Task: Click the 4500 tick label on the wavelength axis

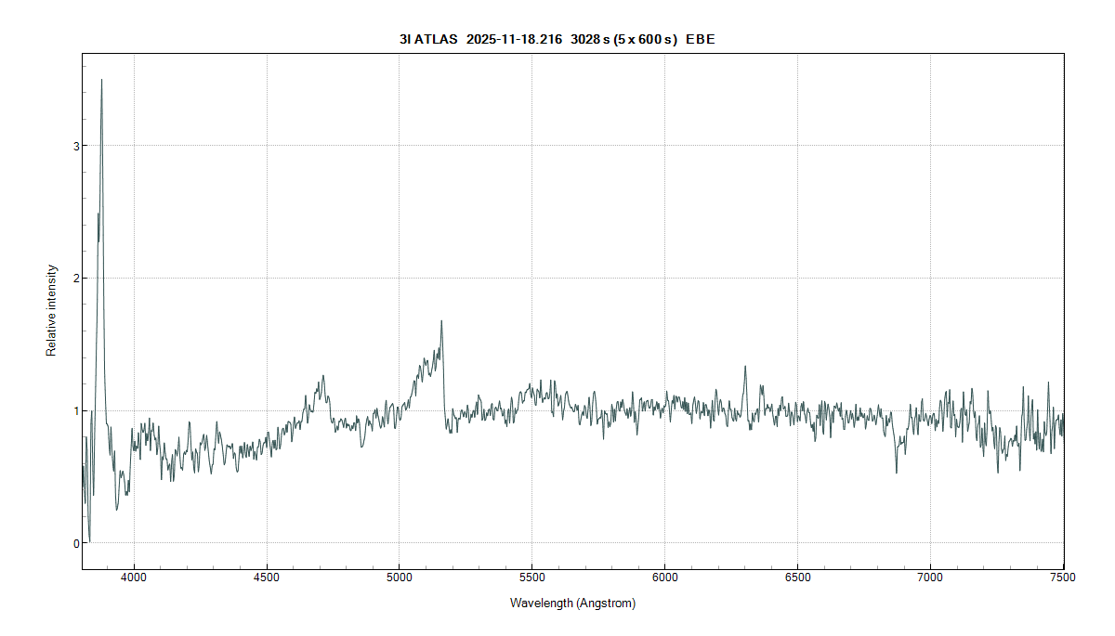Action: click(267, 577)
